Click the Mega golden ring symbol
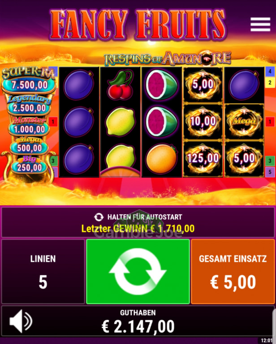The width and height of the screenshot is (276, 344). click(x=244, y=121)
